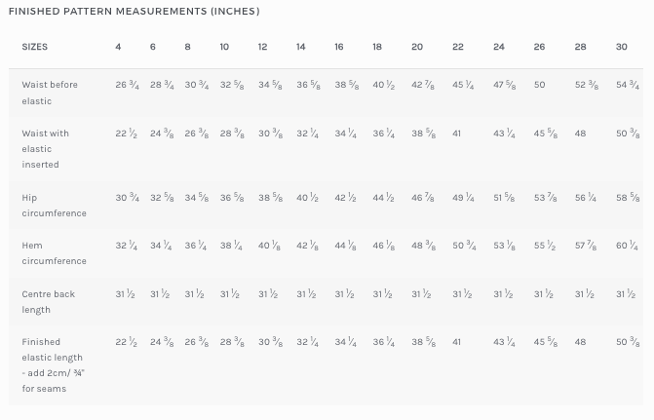The image size is (654, 420).
Task: Click finished elastic length 48 for size 28
Action: pyautogui.click(x=580, y=342)
